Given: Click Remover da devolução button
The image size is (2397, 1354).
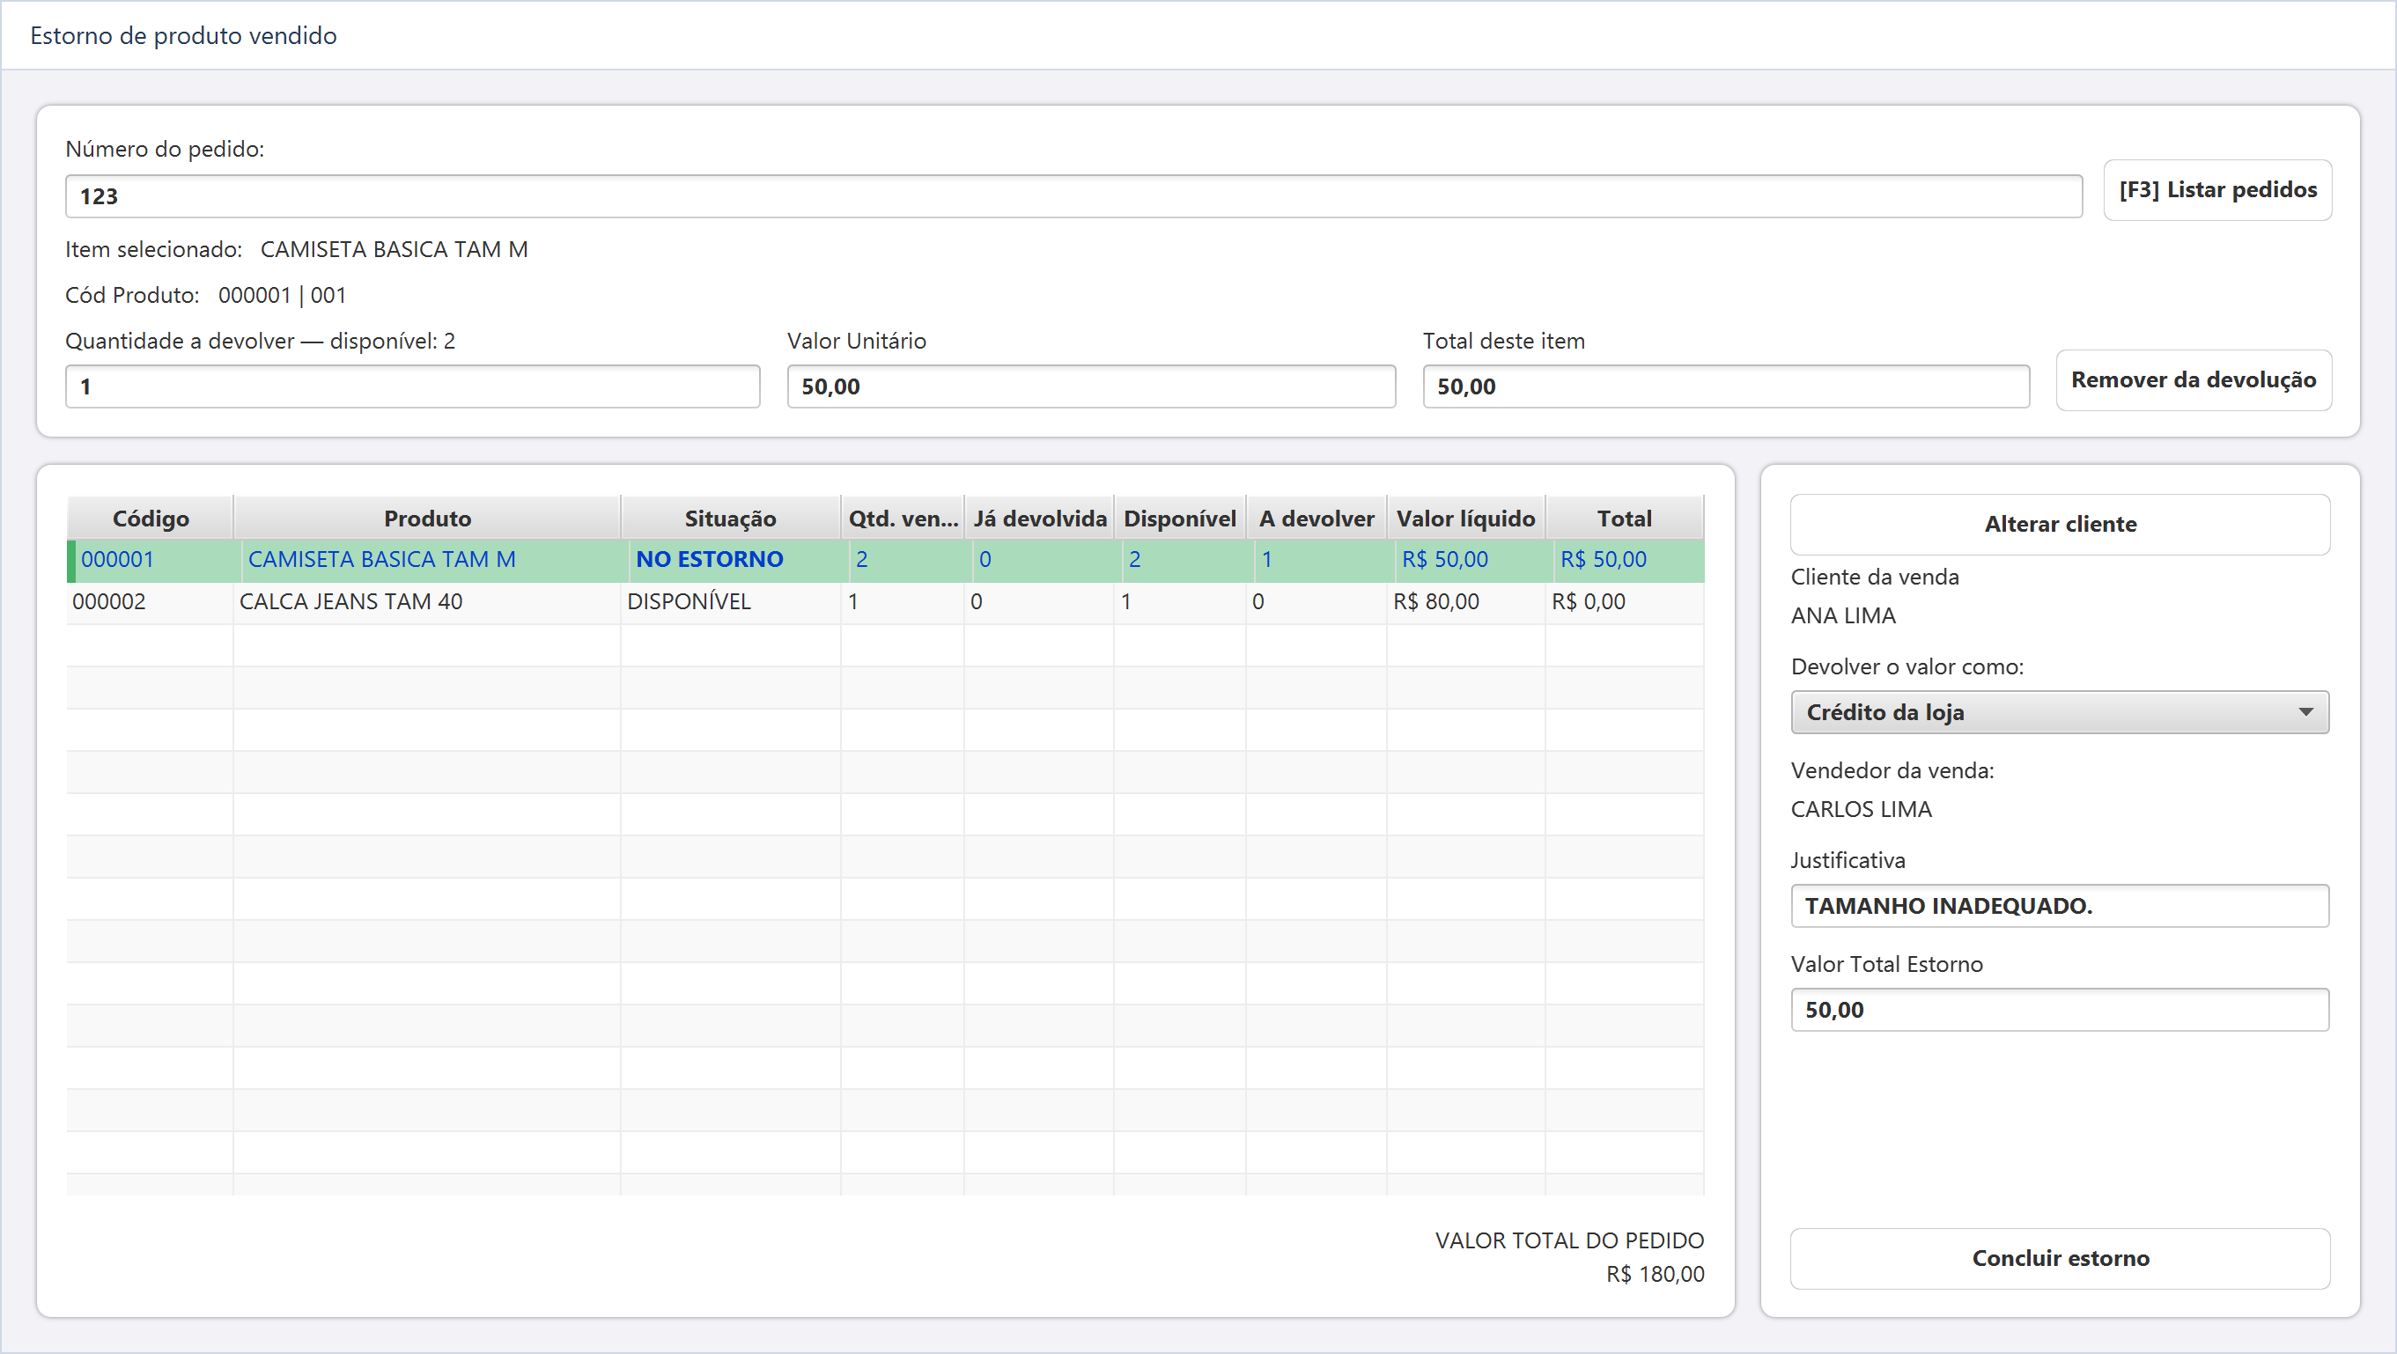Looking at the screenshot, I should point(2194,379).
